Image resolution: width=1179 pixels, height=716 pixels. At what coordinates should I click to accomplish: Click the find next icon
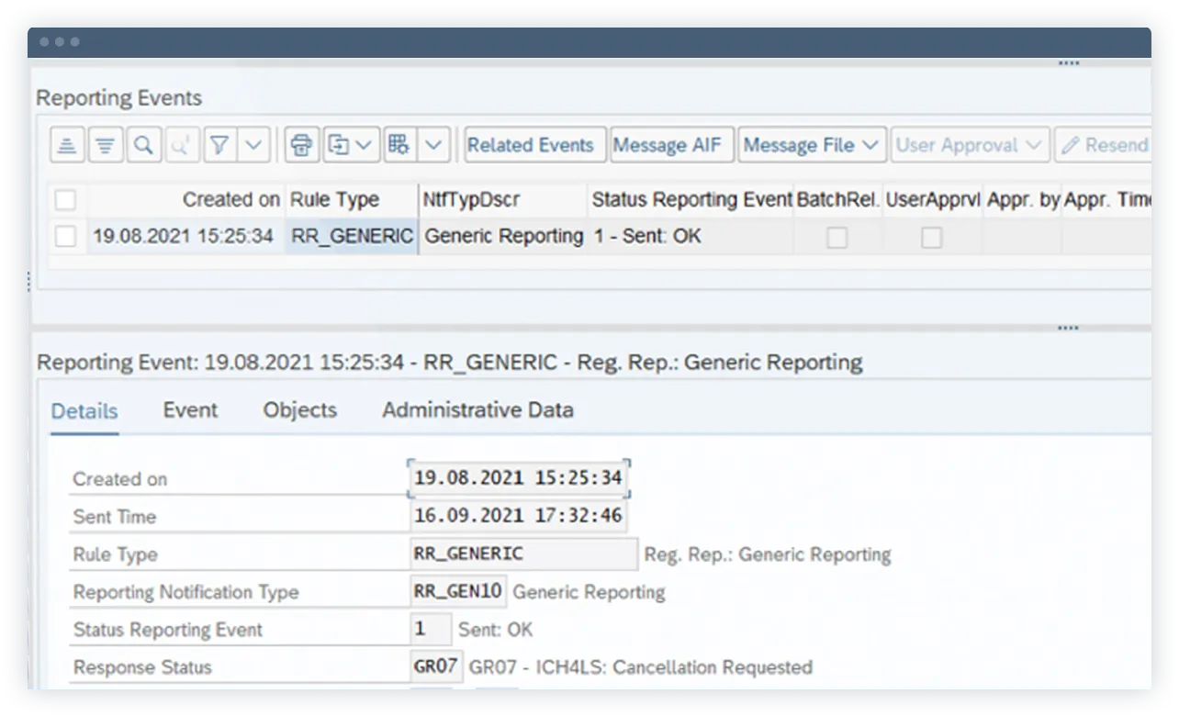point(182,144)
